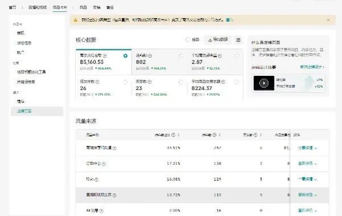The height and width of the screenshot is (216, 342).
Task: Click help icon in buyers column header
Action: tap(255, 135)
